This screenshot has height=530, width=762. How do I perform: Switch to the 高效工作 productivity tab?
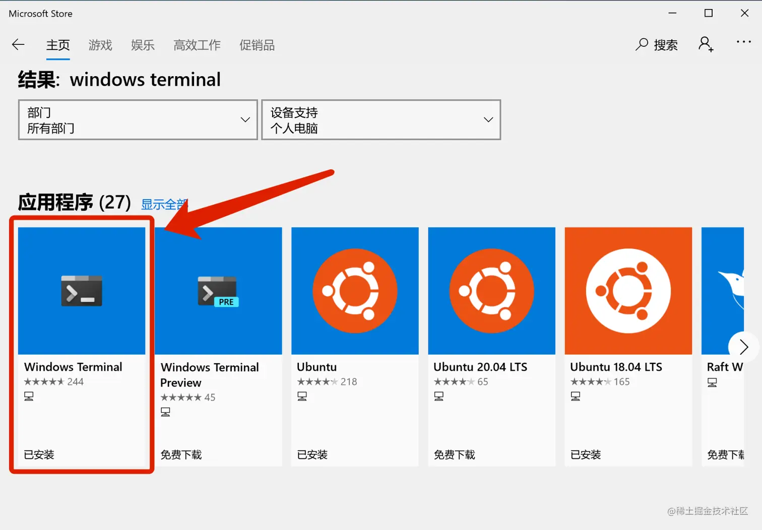coord(197,45)
